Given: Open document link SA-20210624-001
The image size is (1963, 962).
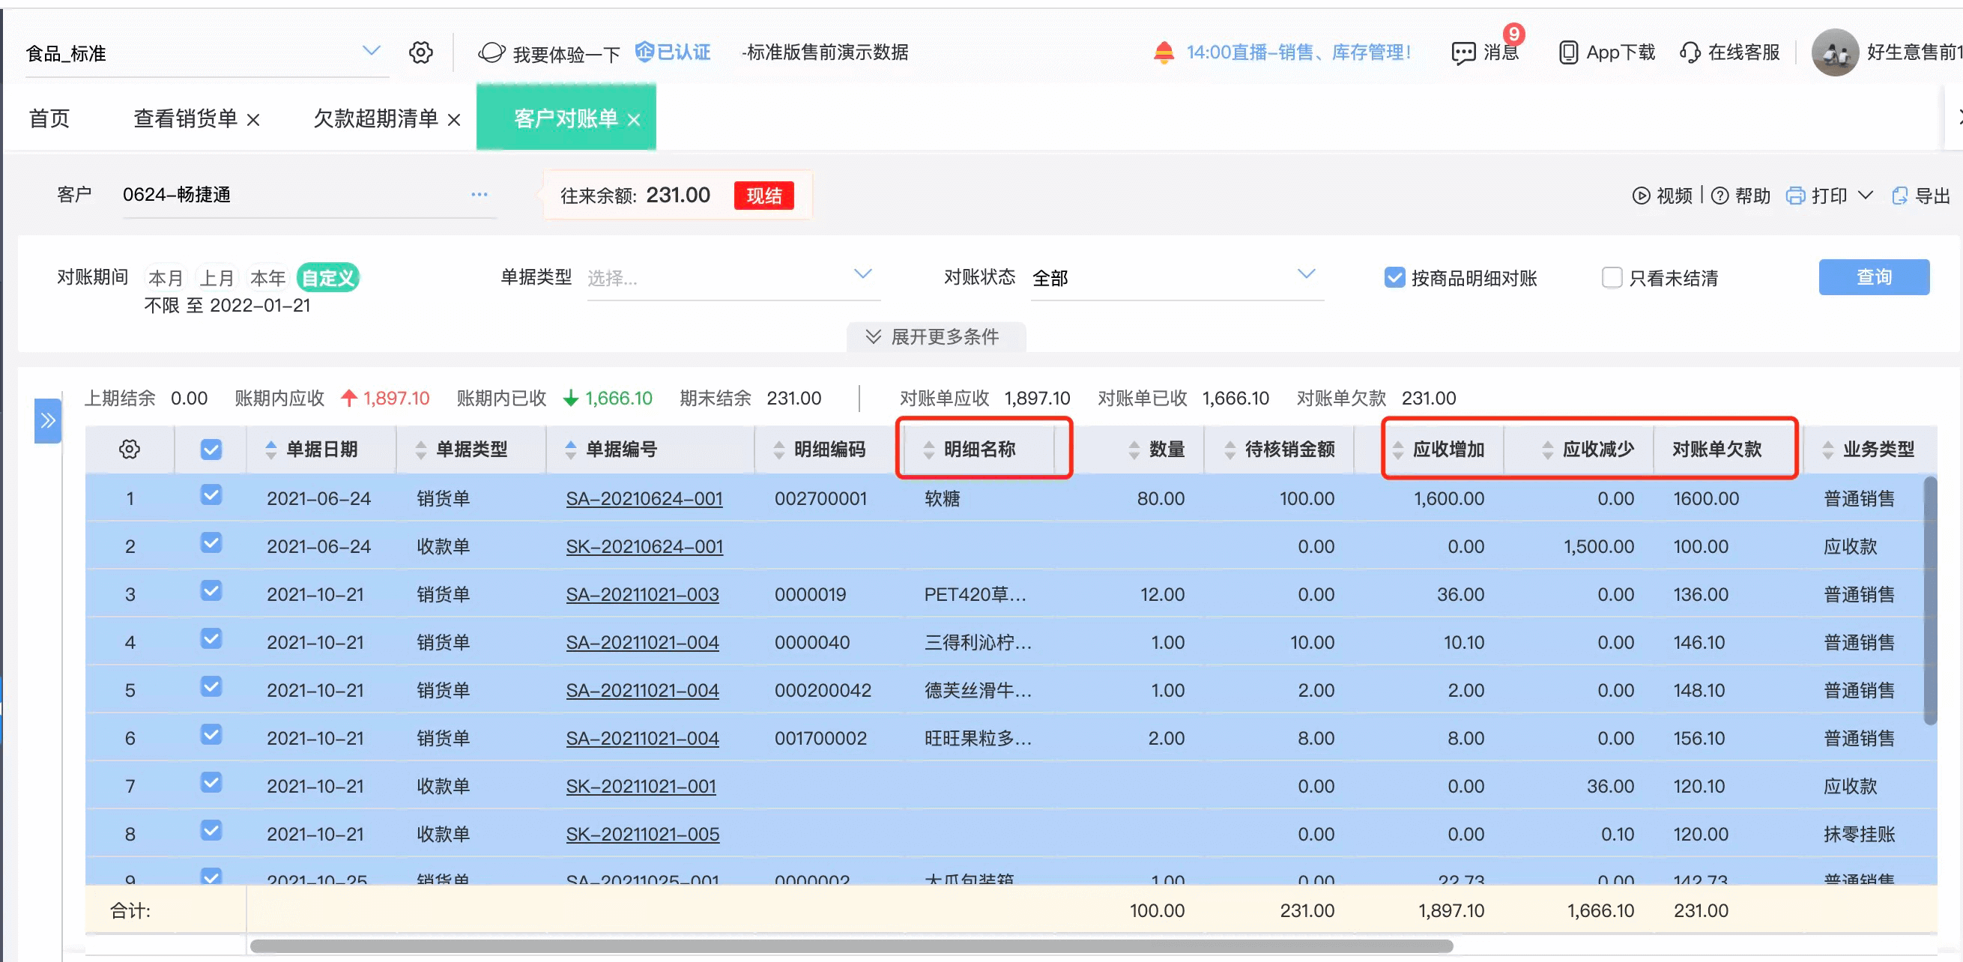Looking at the screenshot, I should click(644, 498).
